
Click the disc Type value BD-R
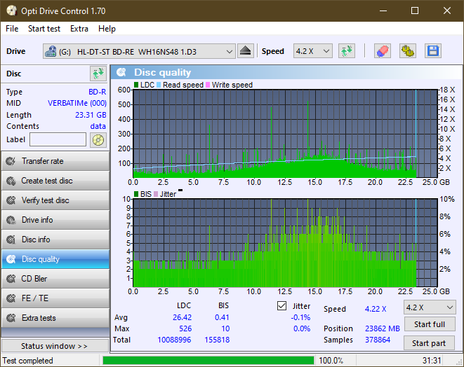pos(98,92)
